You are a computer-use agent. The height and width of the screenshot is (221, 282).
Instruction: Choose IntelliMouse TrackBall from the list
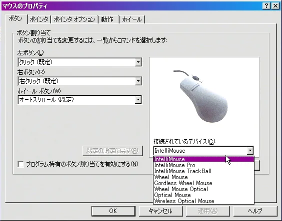[203, 171]
